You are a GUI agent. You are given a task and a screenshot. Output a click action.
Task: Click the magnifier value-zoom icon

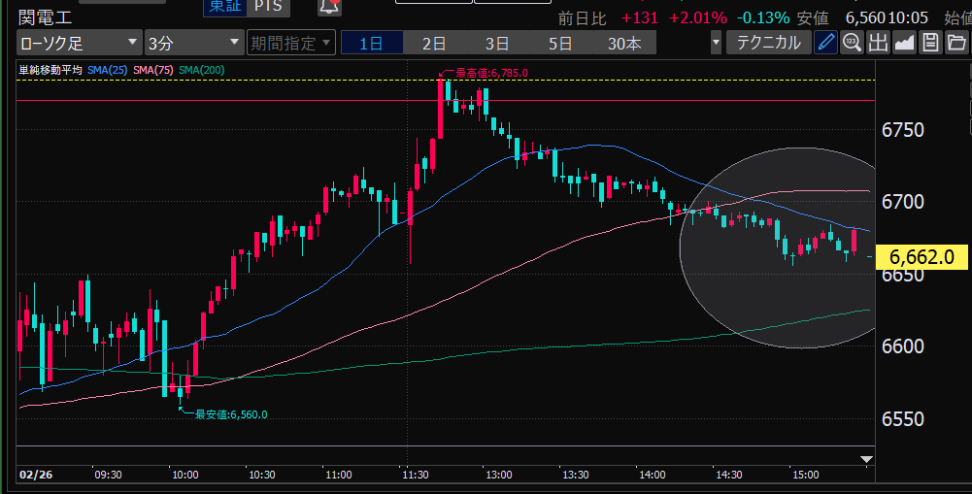[x=852, y=43]
